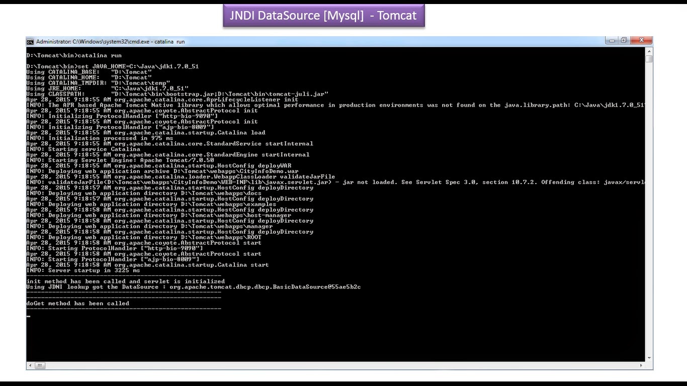Click the webapps\docs deployment line
The width and height of the screenshot is (687, 386).
144,194
